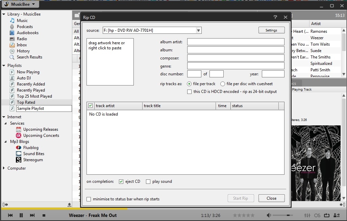
Task: Select Top Rated playlist
Action: pyautogui.click(x=26, y=102)
